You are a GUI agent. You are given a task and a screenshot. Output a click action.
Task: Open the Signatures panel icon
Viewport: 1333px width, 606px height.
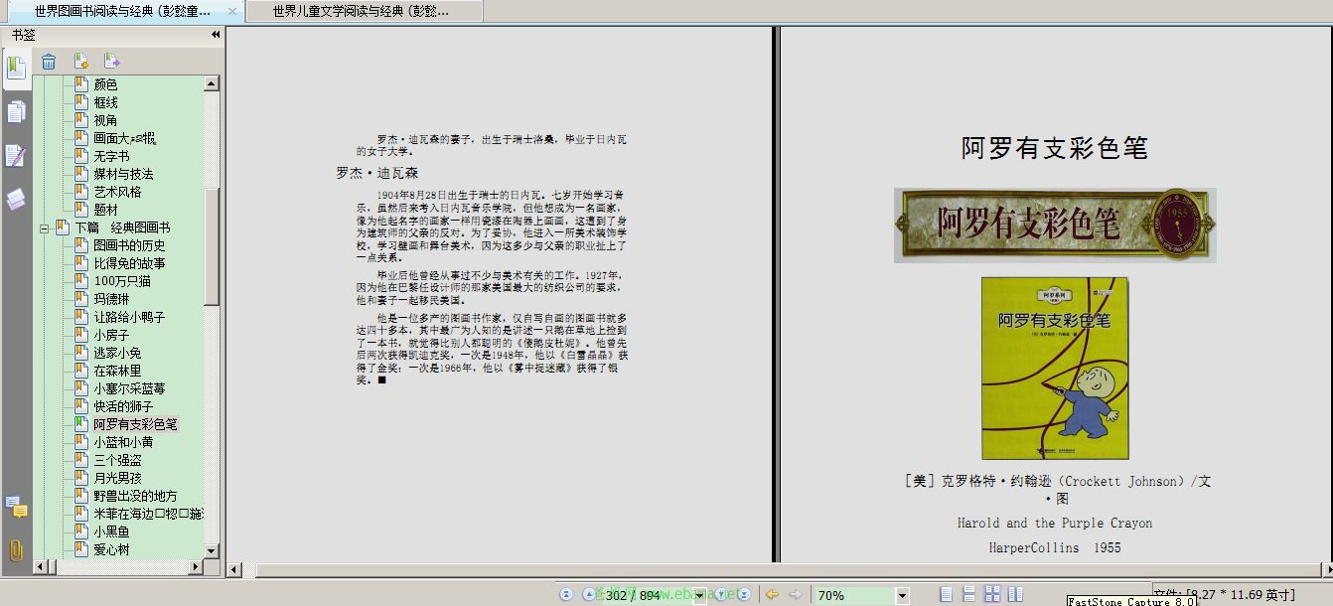pyautogui.click(x=16, y=156)
